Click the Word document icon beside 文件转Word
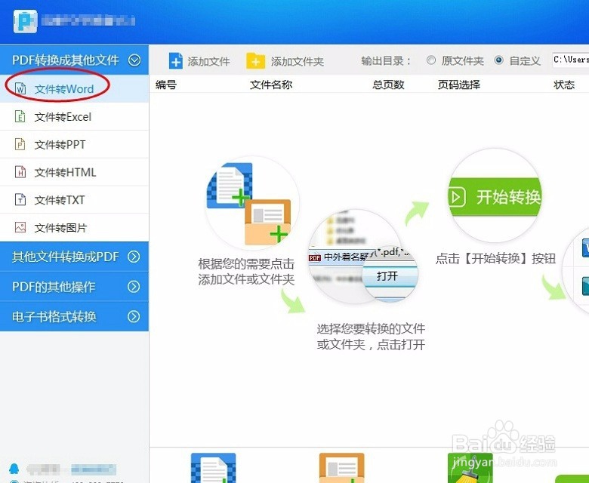The image size is (589, 483). coord(20,88)
